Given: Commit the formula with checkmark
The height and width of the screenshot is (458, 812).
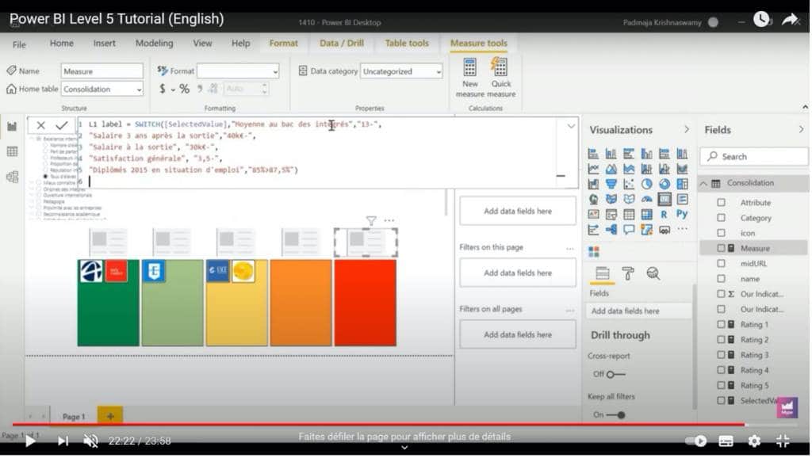Looking at the screenshot, I should click(x=62, y=126).
